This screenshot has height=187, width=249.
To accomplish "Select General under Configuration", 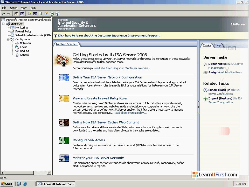I will tap(24, 55).
